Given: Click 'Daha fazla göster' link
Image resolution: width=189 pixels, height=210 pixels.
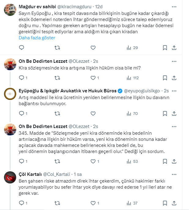Looking at the screenshot, I should click(37, 38).
